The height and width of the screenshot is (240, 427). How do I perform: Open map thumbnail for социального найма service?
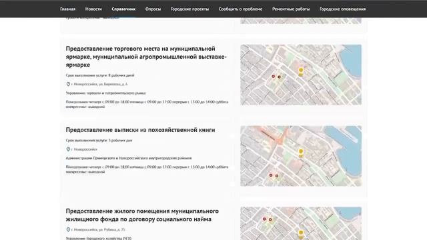(x=301, y=223)
